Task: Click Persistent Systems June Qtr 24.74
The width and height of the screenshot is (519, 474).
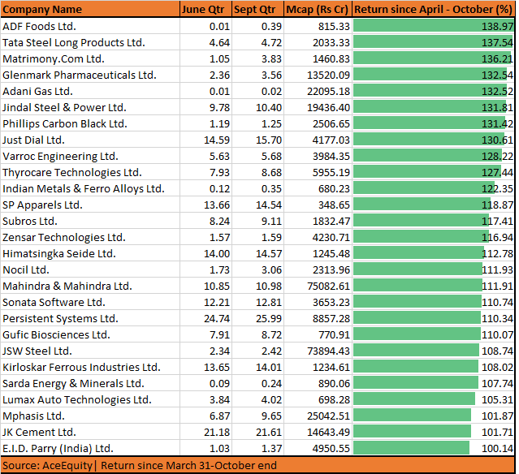Action: coord(217,318)
